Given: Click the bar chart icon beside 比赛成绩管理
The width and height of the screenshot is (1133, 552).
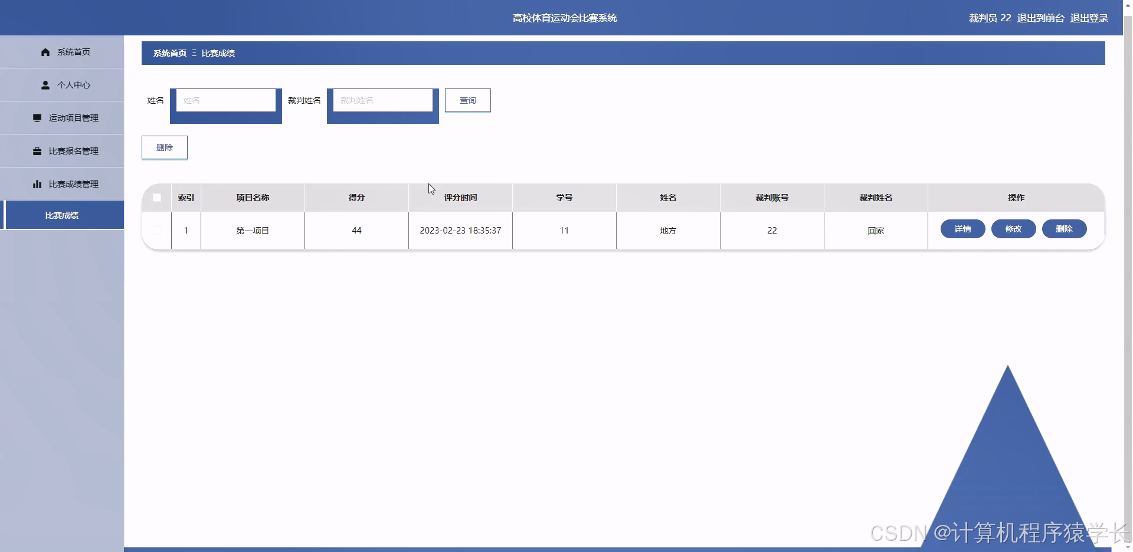Looking at the screenshot, I should tap(37, 184).
